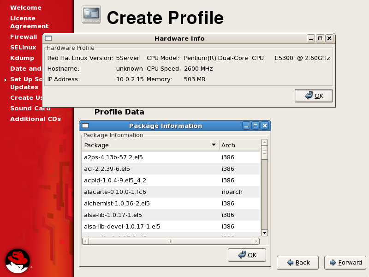This screenshot has height=277, width=369.
Task: Click the Profile Data heading
Action: click(x=119, y=112)
